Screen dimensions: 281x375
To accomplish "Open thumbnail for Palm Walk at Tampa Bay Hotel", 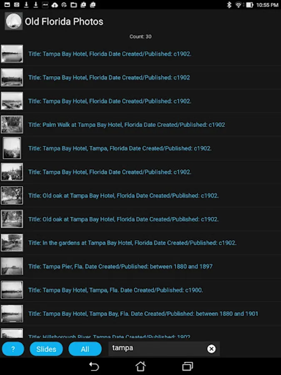I will tap(12, 124).
